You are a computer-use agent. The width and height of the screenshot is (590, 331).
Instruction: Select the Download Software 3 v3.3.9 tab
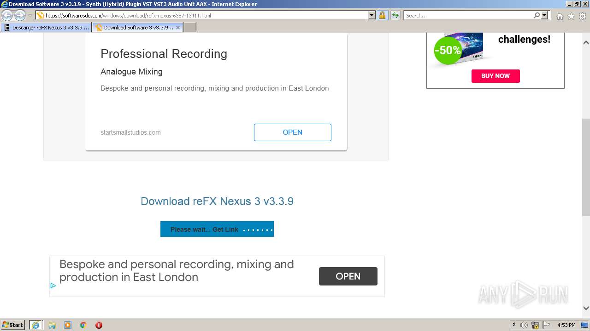(134, 28)
